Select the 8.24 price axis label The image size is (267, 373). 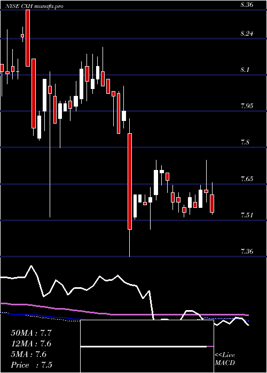tap(247, 34)
